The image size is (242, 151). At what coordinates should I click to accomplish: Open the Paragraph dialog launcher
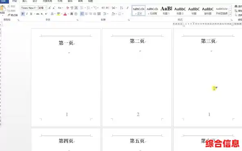click(129, 20)
